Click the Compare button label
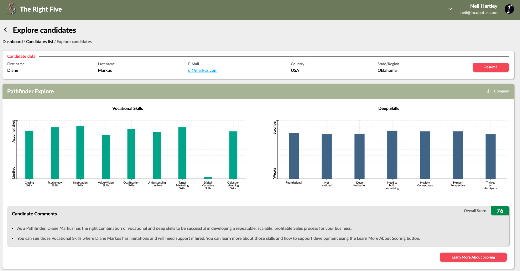The width and height of the screenshot is (520, 271). (502, 91)
